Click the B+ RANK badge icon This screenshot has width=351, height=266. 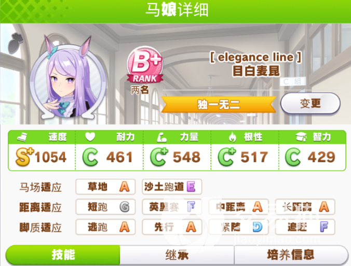145,65
